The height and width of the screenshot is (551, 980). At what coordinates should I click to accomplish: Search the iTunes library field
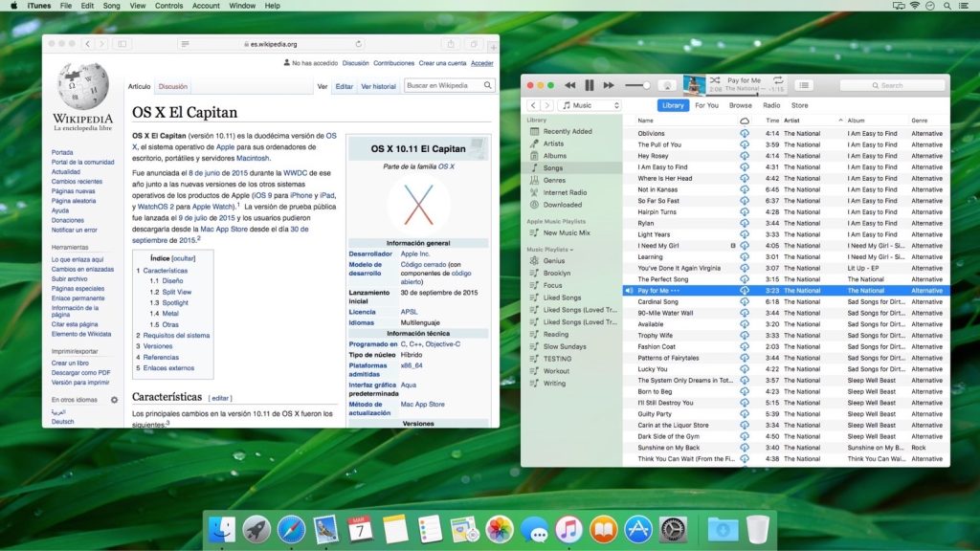[892, 85]
